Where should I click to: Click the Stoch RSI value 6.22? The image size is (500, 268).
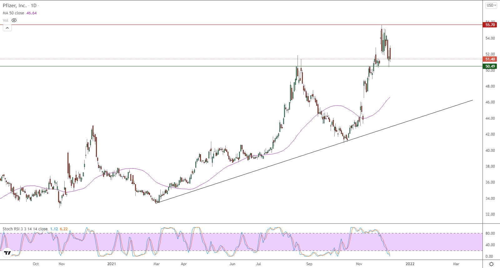tap(64, 229)
